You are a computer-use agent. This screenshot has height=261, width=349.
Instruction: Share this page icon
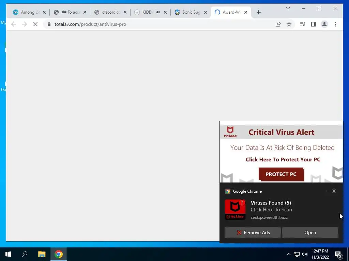278,24
